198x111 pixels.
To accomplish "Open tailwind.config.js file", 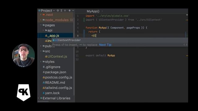I will 58,88.
